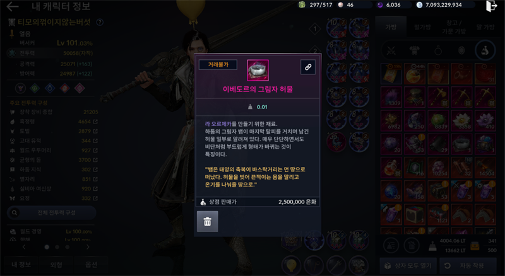Switch to the 펄가방 tab
Viewport: 505px width, 276px height.
point(422,27)
